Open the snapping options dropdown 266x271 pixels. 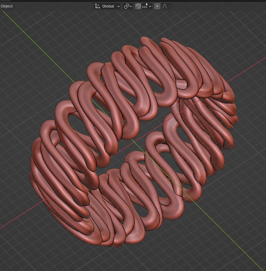pyautogui.click(x=147, y=6)
